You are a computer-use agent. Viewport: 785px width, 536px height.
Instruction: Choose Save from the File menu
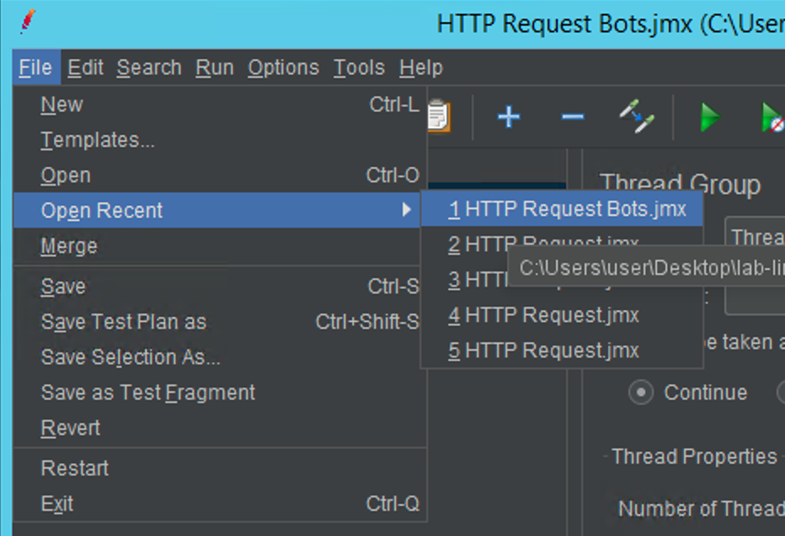point(221,287)
